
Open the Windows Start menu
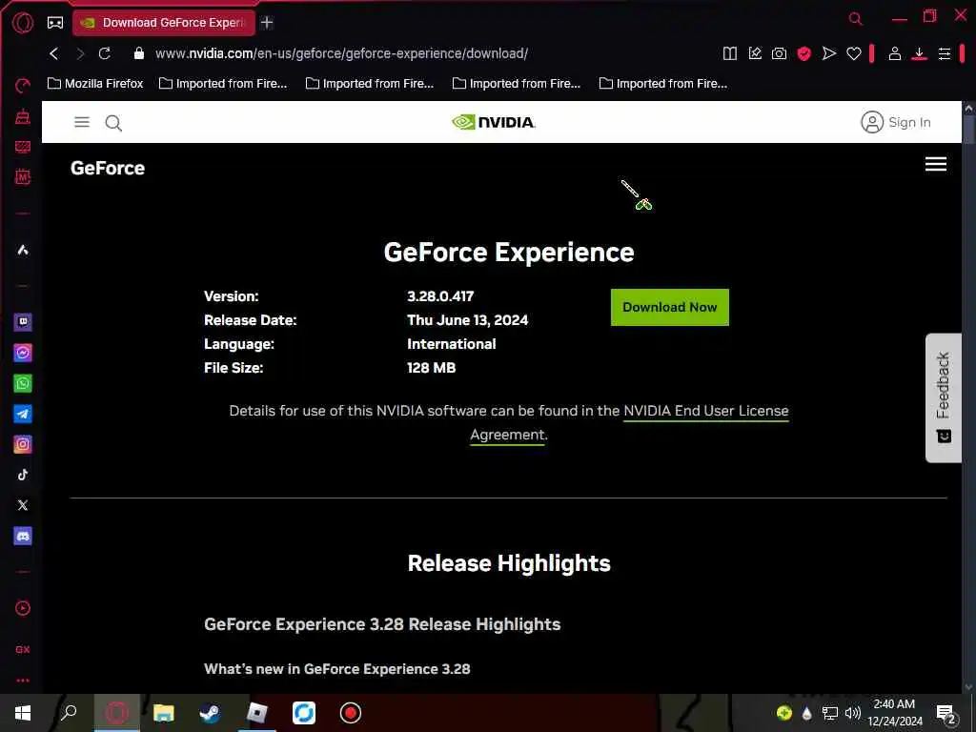click(x=23, y=713)
